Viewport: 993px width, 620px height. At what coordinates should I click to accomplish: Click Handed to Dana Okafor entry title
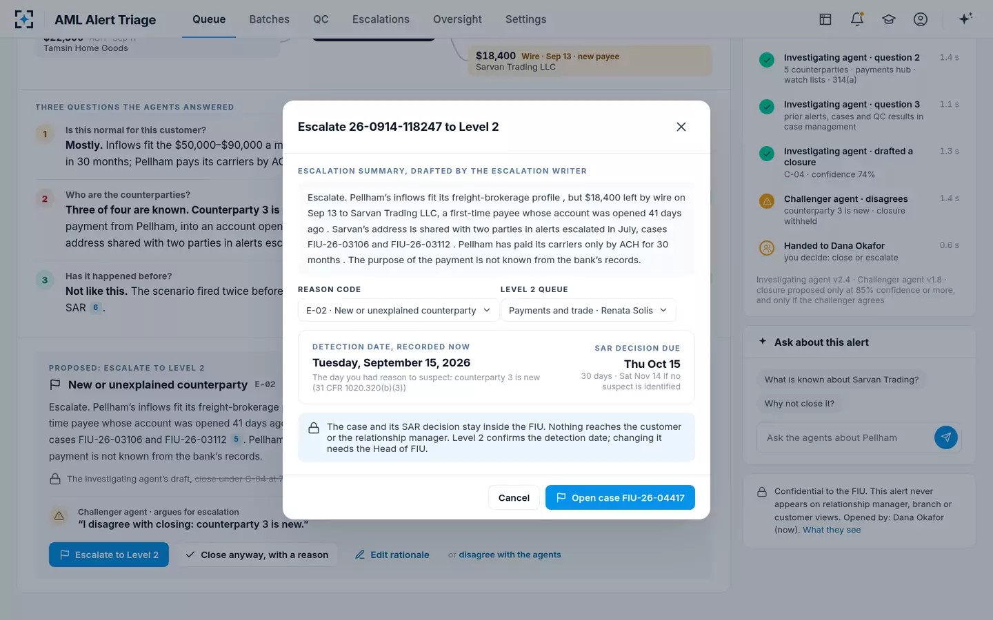point(834,245)
